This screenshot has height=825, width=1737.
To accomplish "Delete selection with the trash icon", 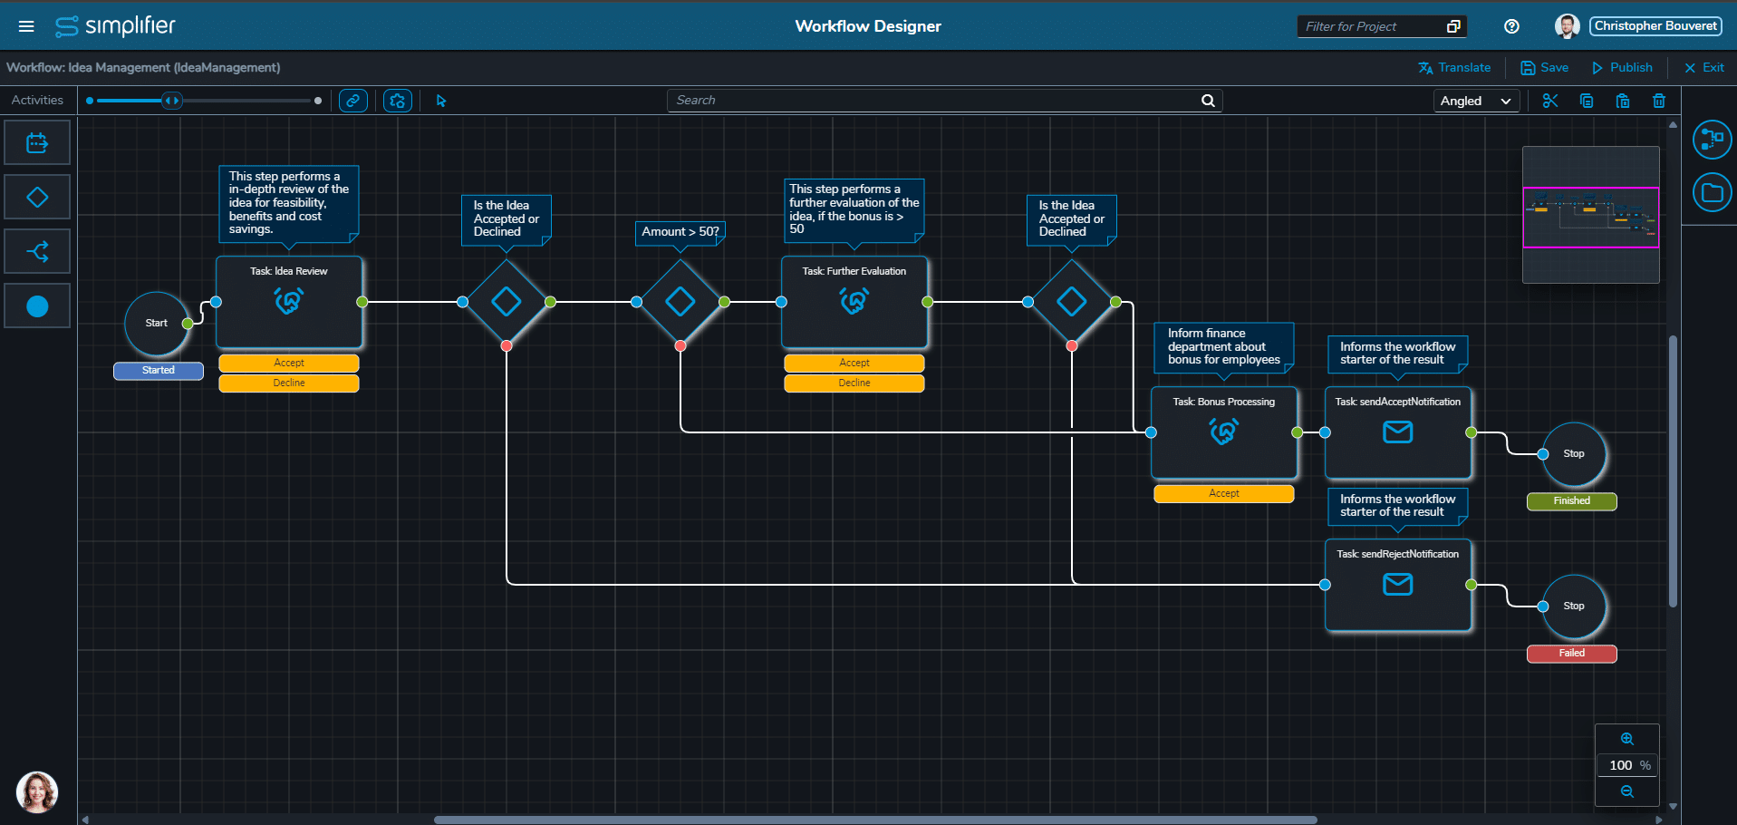I will click(1659, 101).
